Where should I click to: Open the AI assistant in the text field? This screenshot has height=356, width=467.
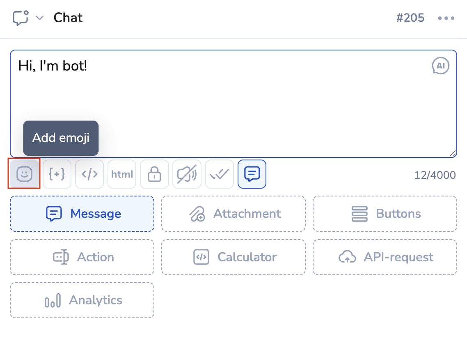[441, 66]
